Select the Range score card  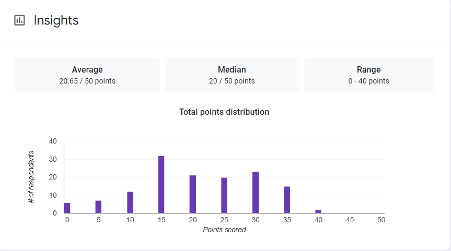coord(368,75)
